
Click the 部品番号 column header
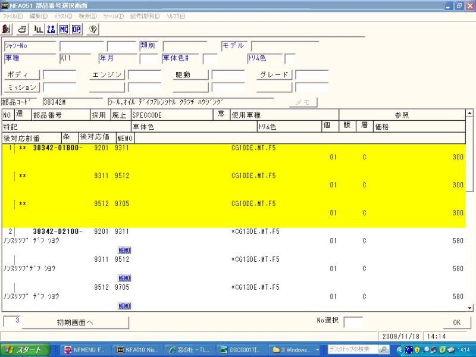(x=61, y=115)
